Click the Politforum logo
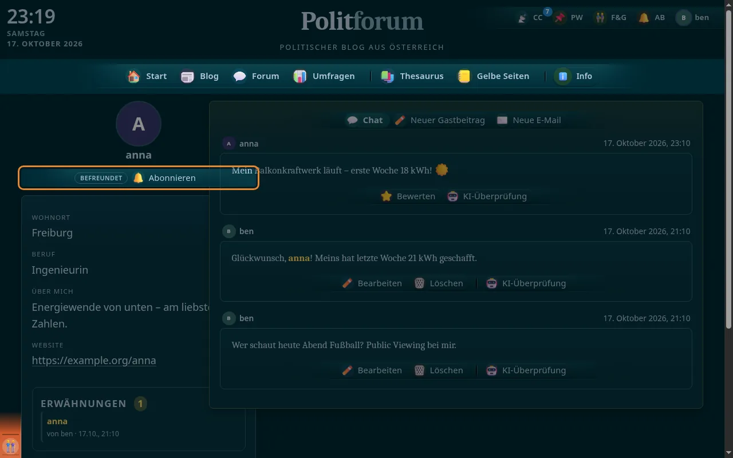Screen dimensions: 733x458 [362, 21]
